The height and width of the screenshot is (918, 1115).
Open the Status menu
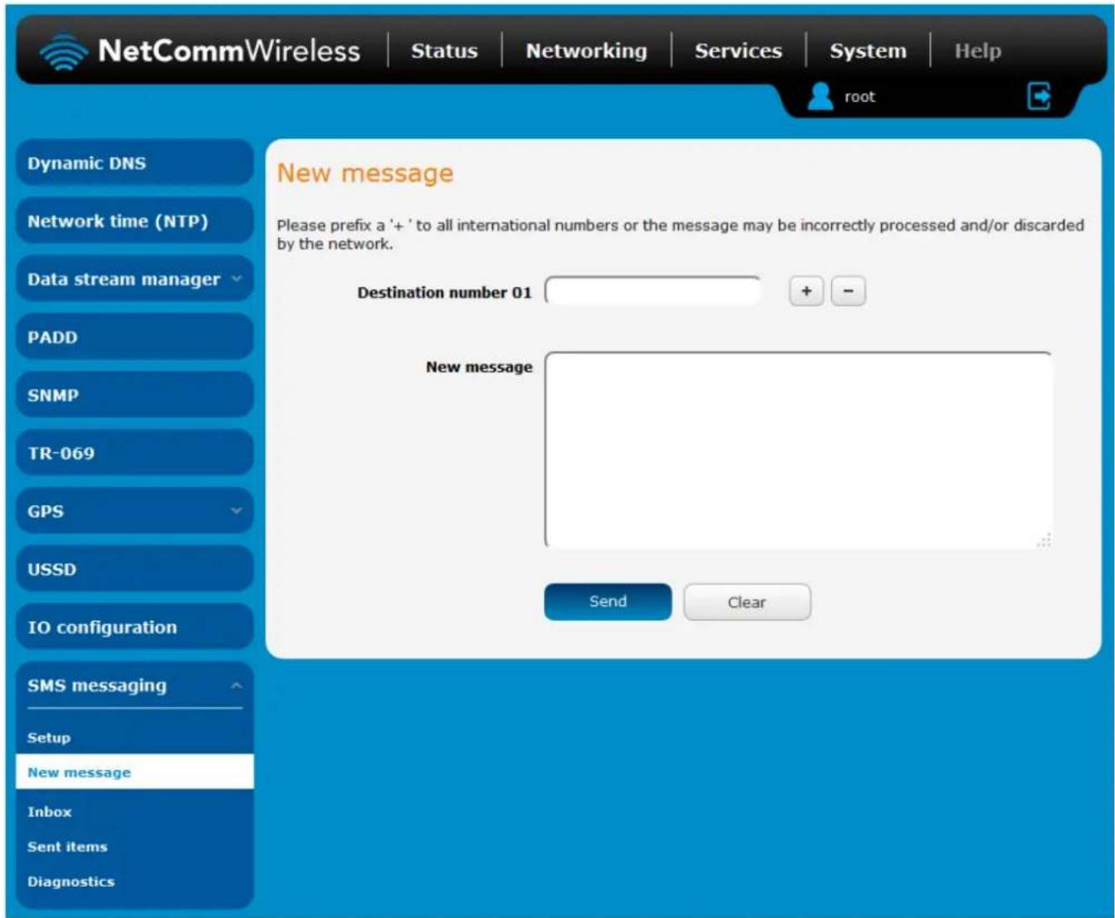click(x=444, y=51)
